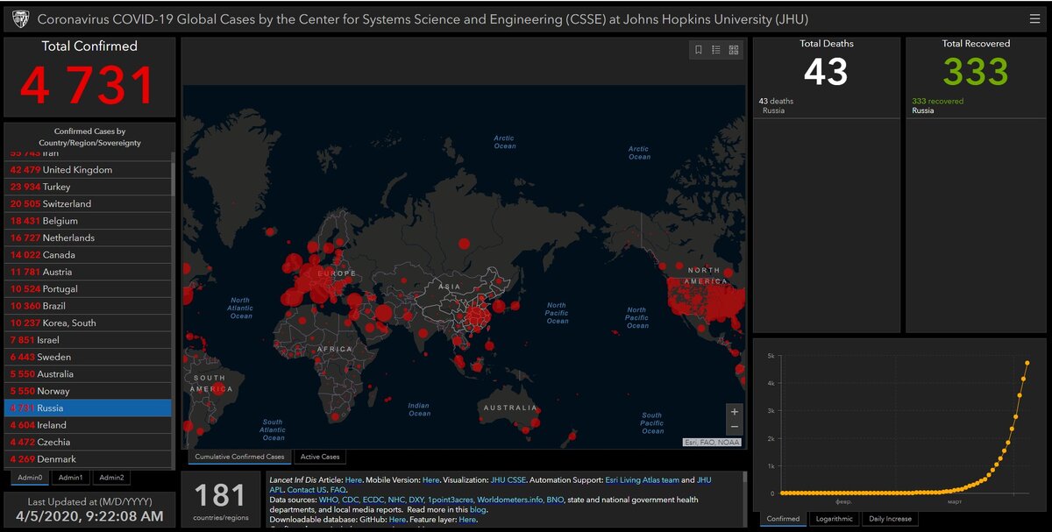
Task: Switch to Active Cases map tab
Action: coord(320,457)
